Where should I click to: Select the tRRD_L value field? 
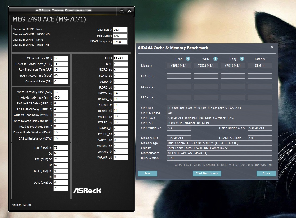point(61,103)
